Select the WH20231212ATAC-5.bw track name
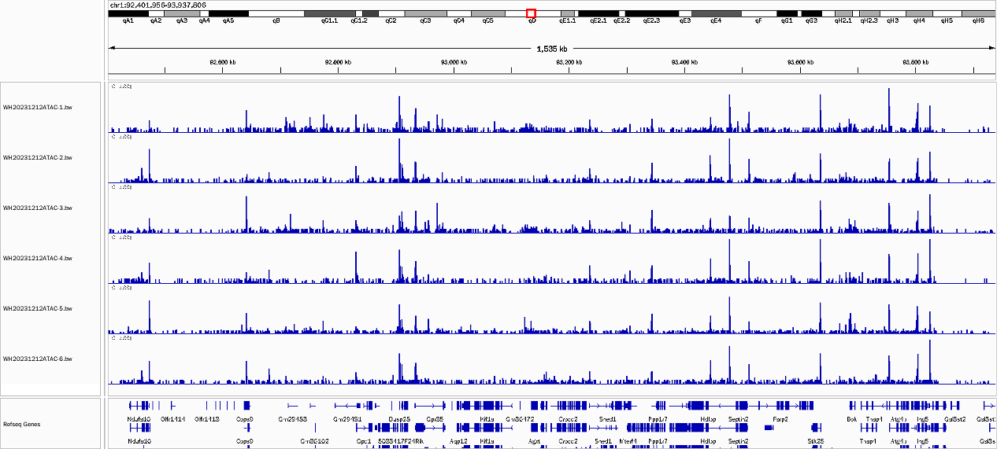Screen dimensions: 1008x449 38,309
